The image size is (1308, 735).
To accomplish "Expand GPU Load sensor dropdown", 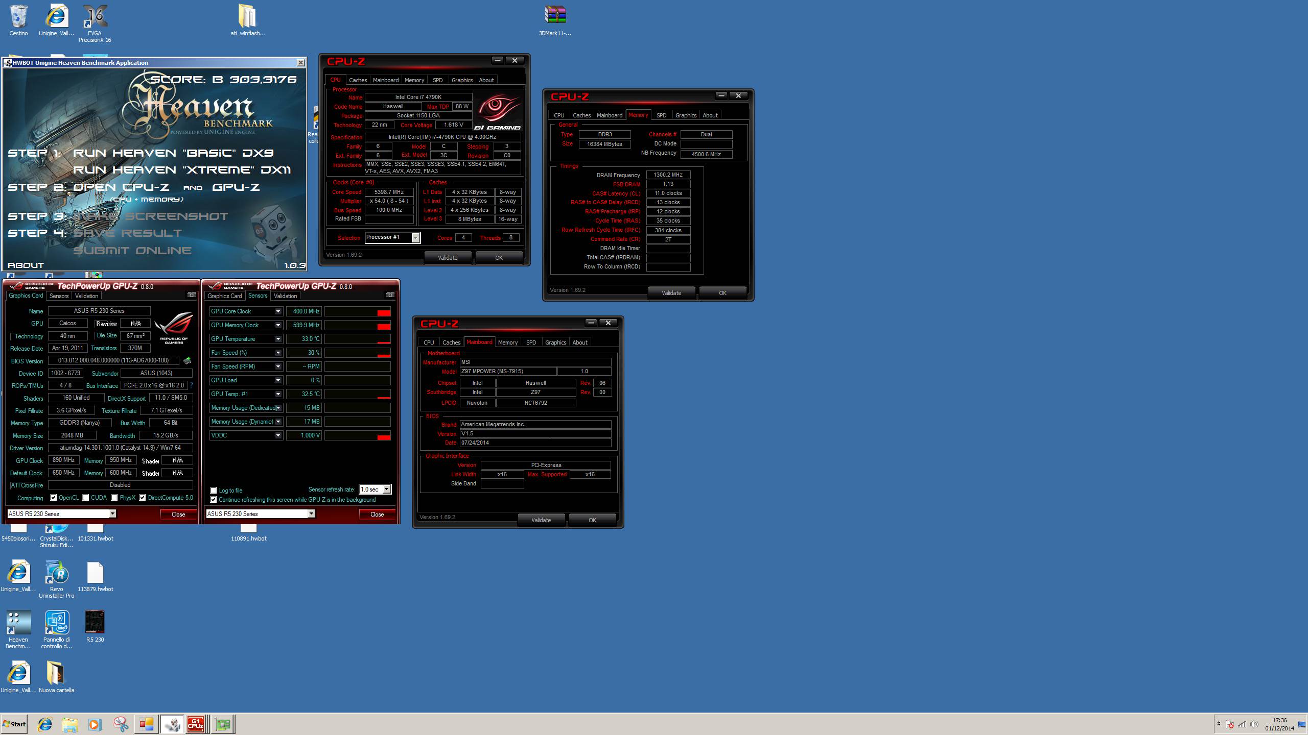I will (x=278, y=380).
